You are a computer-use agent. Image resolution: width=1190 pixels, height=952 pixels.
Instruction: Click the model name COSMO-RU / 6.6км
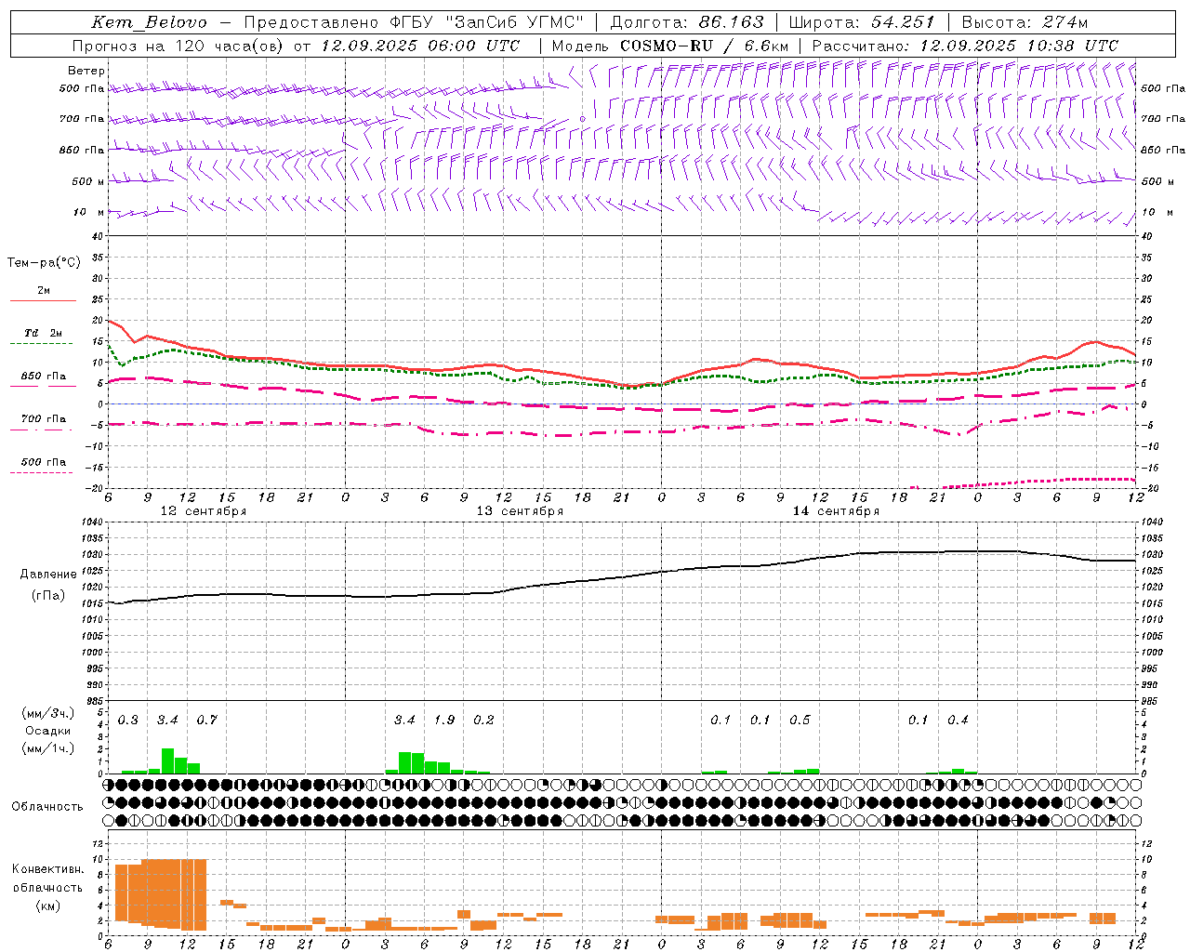(704, 46)
